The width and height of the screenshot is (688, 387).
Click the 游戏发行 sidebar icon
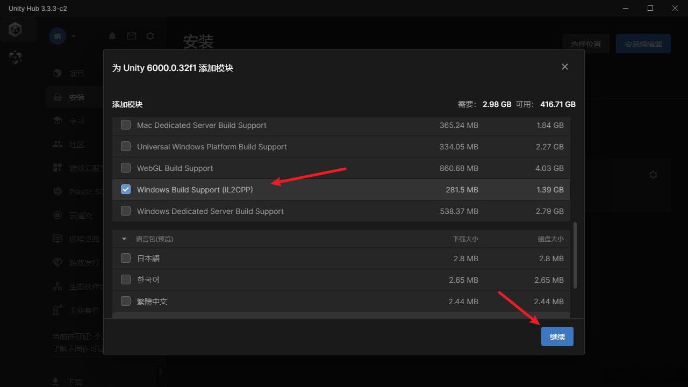[x=58, y=263]
